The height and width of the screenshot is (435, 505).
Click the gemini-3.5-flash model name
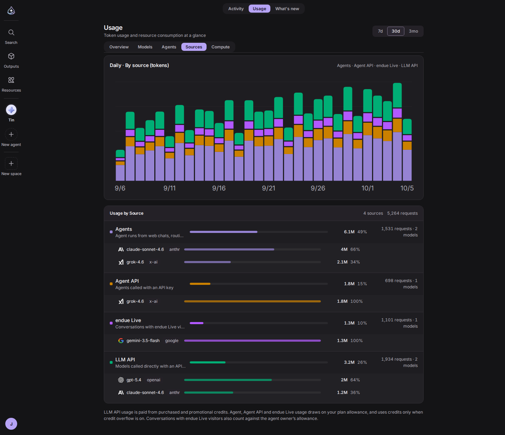(x=143, y=341)
